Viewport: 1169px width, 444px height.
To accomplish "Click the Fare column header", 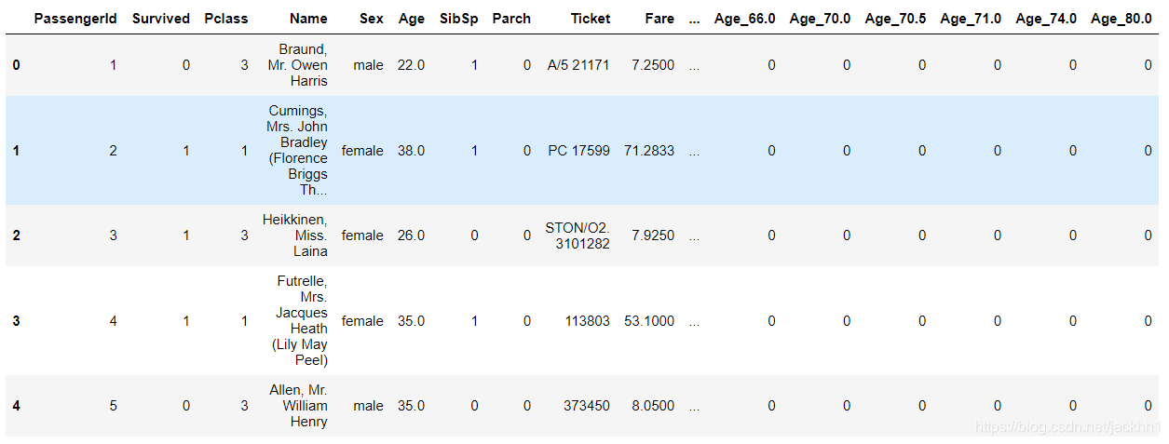I will tap(659, 19).
